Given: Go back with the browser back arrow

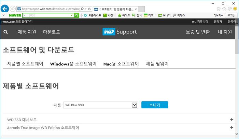Looking at the screenshot, I should 5,9.
